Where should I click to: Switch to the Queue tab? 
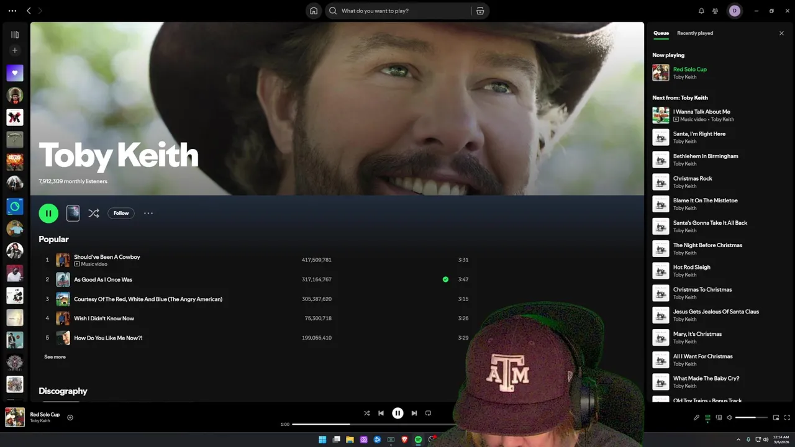coord(661,33)
